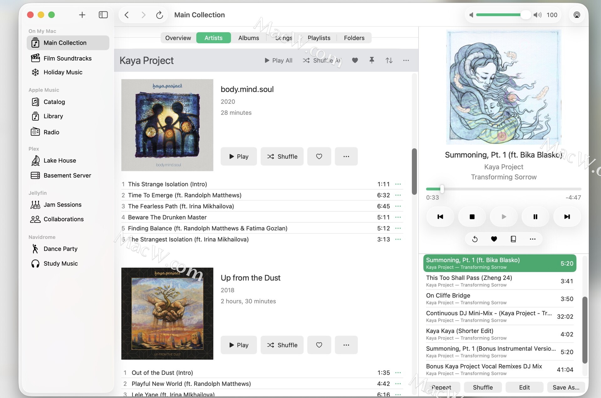601x398 pixels.
Task: Open options for Time To Emerge track
Action: (398, 195)
